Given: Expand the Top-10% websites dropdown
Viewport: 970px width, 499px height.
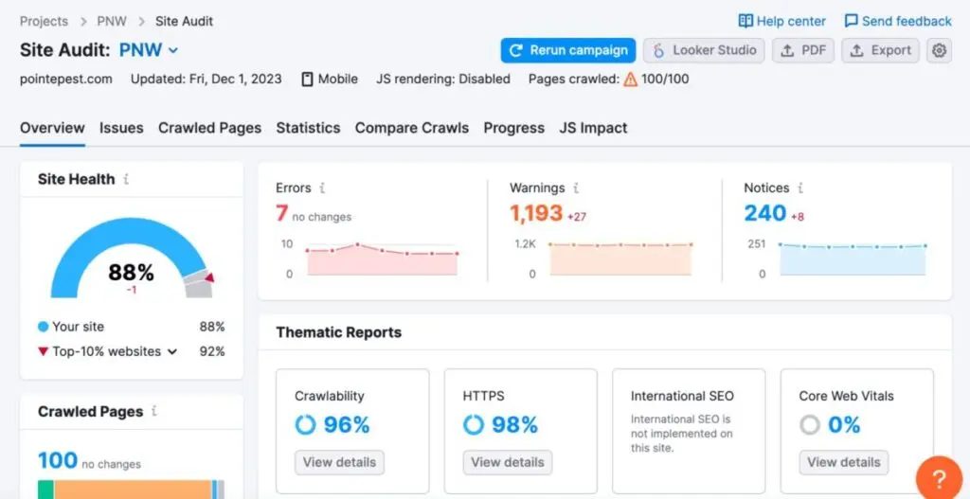Looking at the screenshot, I should click(172, 352).
